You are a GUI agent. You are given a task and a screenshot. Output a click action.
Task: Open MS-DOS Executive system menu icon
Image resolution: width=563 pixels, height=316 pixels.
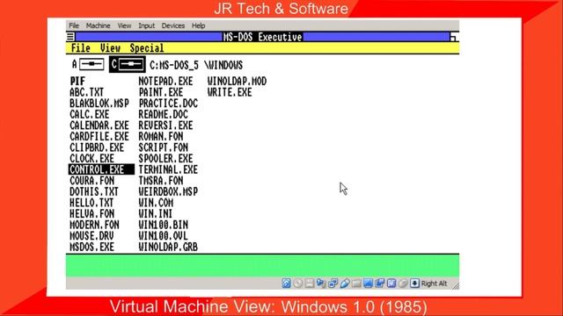(70, 37)
